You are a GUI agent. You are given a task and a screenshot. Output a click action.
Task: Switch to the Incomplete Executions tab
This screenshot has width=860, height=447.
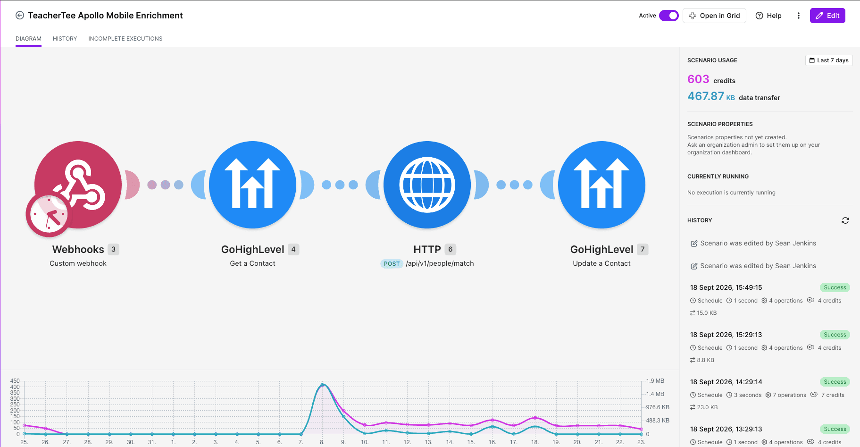click(x=125, y=39)
